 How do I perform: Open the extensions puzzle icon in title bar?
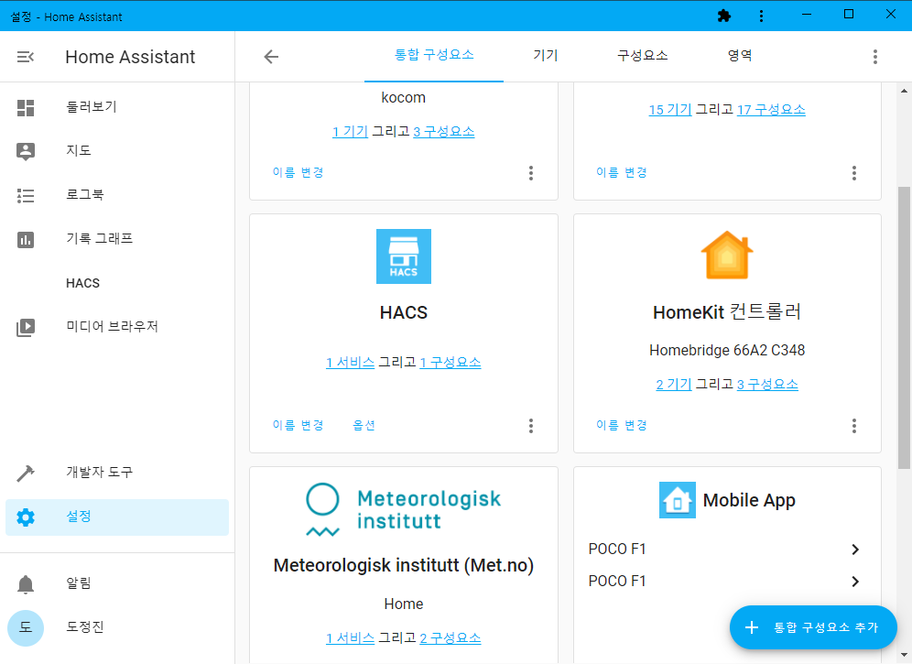[724, 16]
